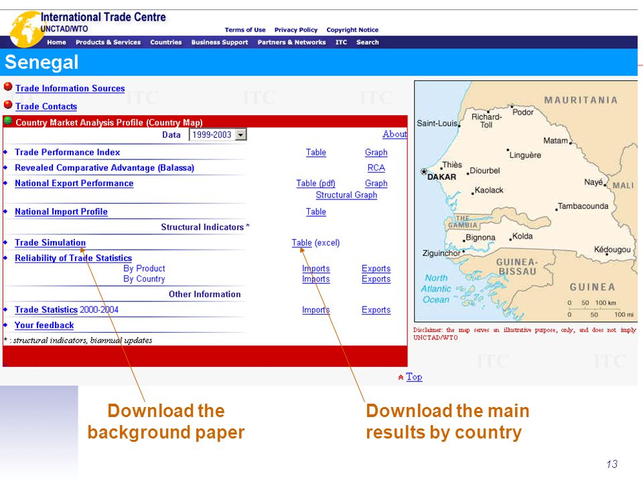Image resolution: width=643 pixels, height=482 pixels.
Task: Open By Country Imports link
Action: pyautogui.click(x=315, y=279)
